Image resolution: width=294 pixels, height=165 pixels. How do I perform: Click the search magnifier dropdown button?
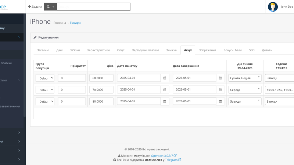50,7
